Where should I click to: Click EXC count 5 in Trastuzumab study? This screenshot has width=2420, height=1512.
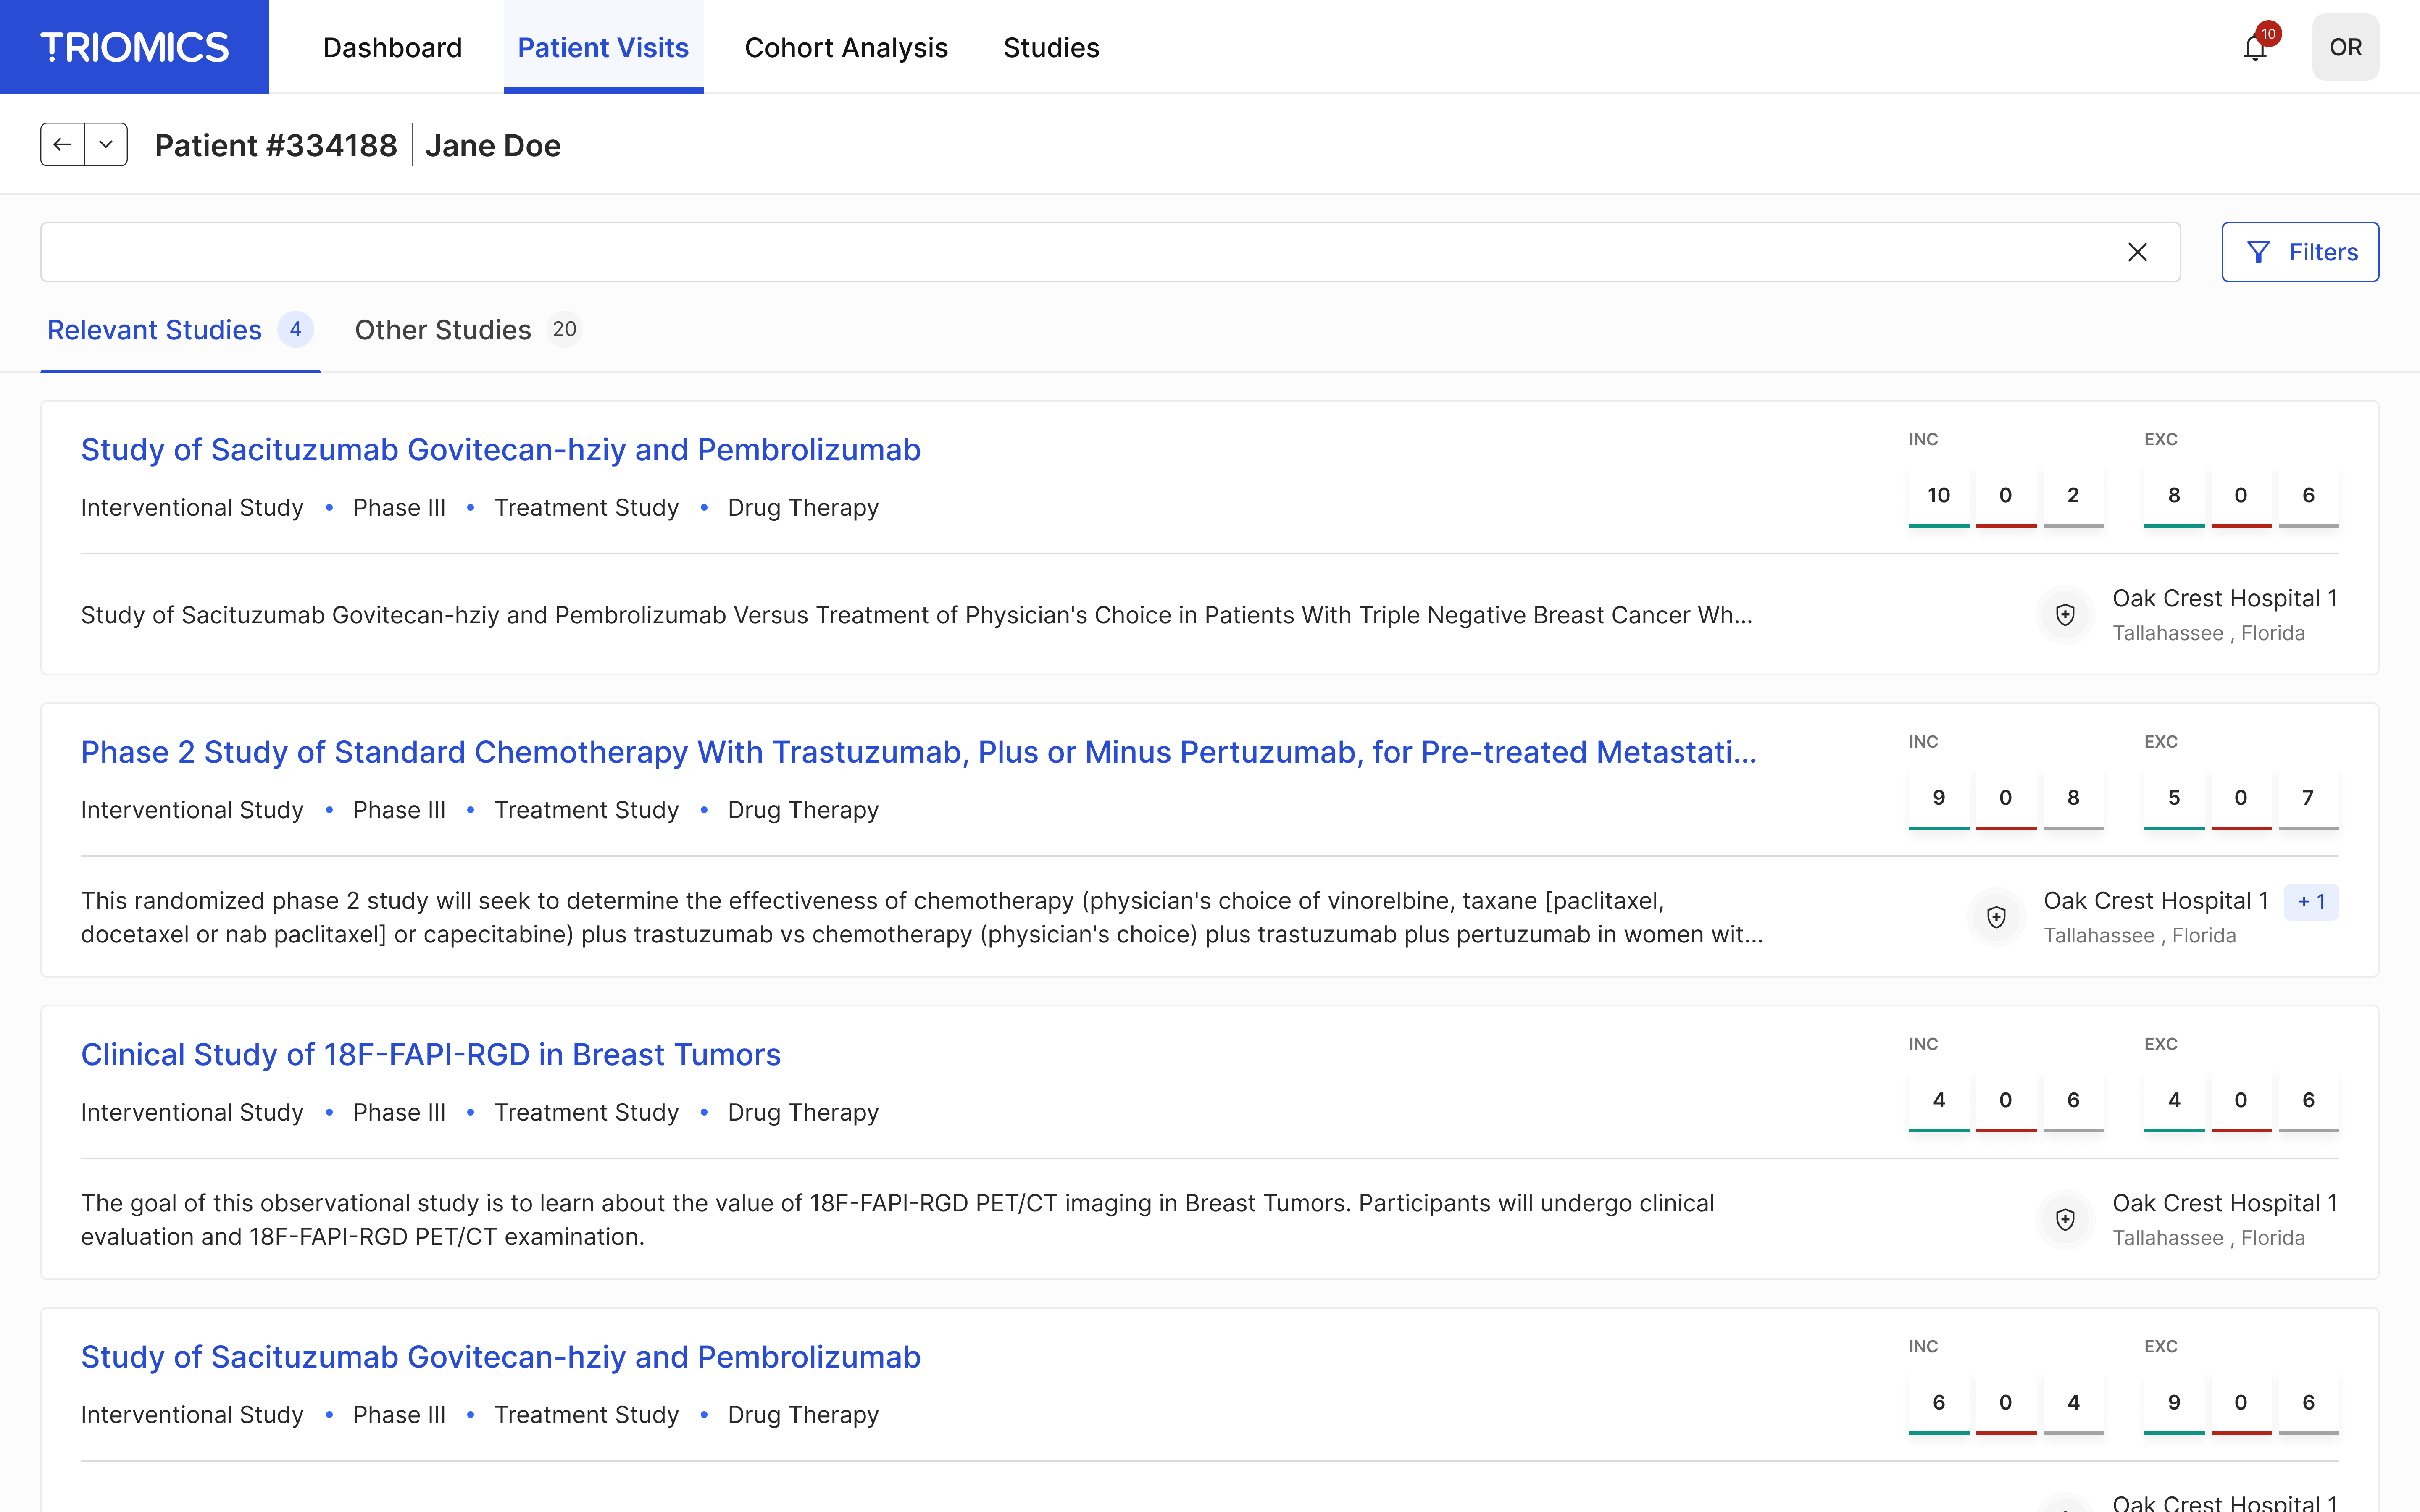[x=2174, y=798]
